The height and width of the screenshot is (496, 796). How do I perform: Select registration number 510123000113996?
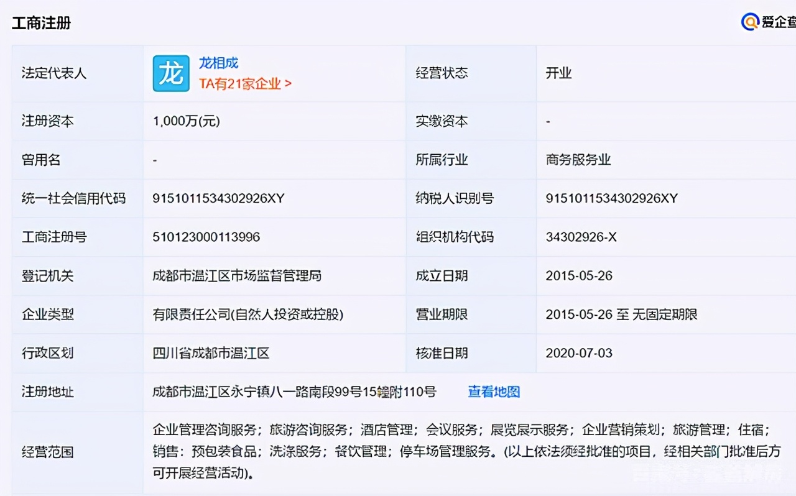pos(206,237)
